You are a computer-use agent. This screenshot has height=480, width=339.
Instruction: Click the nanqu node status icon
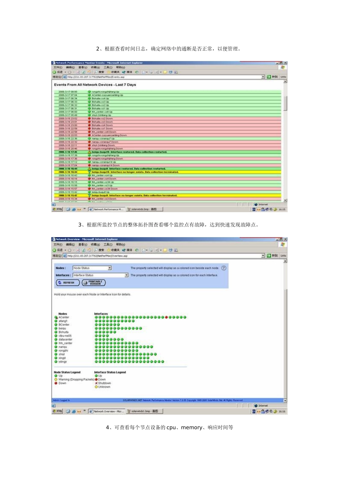click(56, 347)
